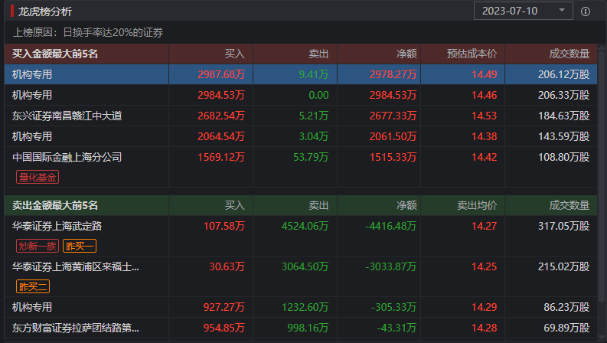Select the highlighted 机构专用 row with 2987.68万
Image resolution: width=607 pixels, height=343 pixels.
coord(300,74)
